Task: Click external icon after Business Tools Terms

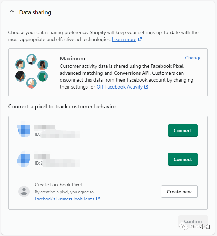Action: [98, 199]
